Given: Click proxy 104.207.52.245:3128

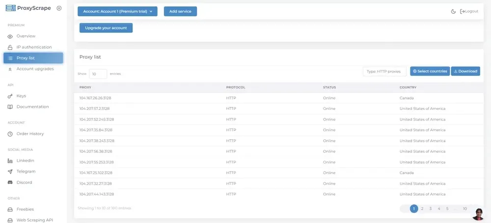Looking at the screenshot, I should pos(97,120).
